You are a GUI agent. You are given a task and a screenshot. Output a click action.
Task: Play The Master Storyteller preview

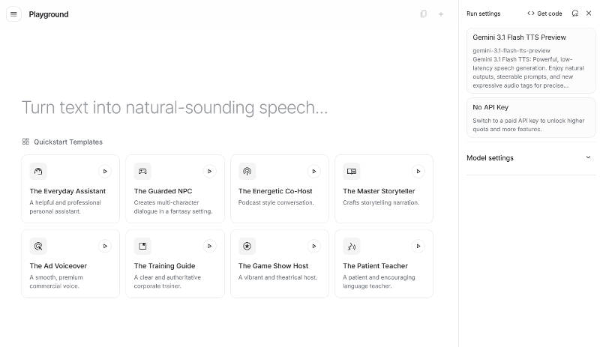coord(418,171)
